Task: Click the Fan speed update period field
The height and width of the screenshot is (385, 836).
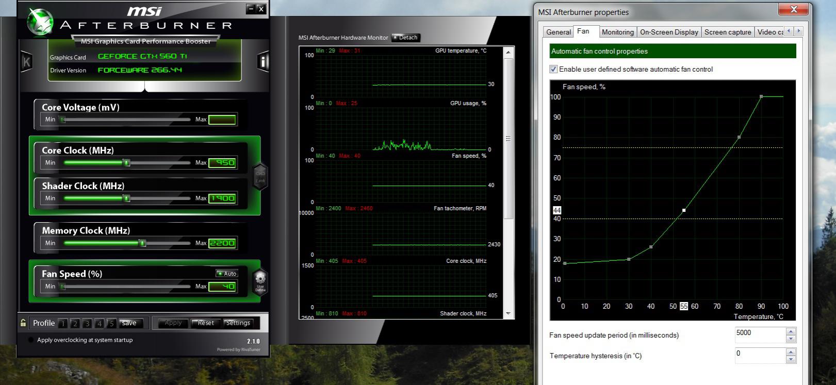Action: 760,334
